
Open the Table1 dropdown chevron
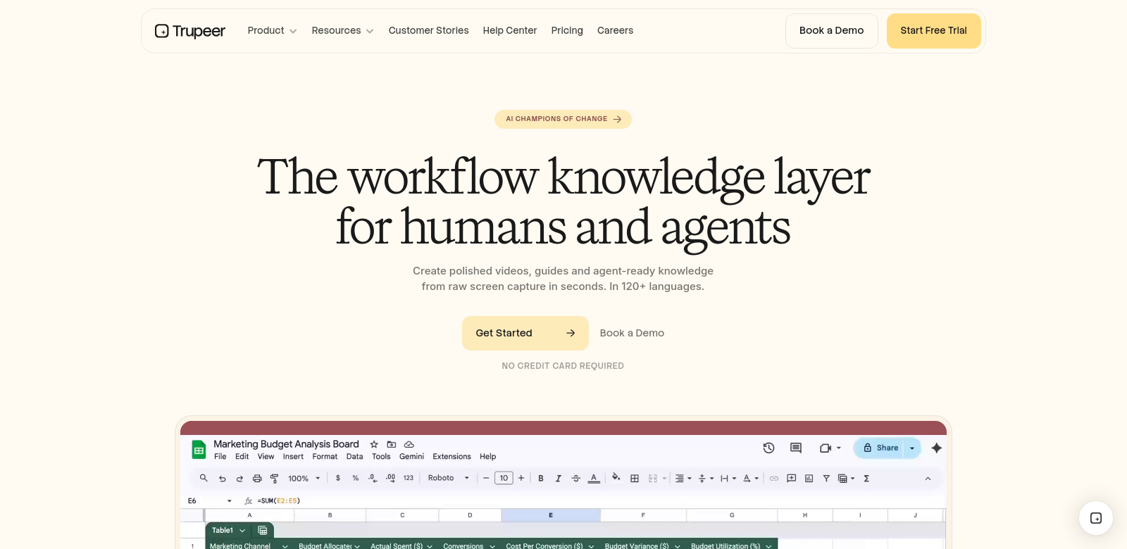pos(242,531)
